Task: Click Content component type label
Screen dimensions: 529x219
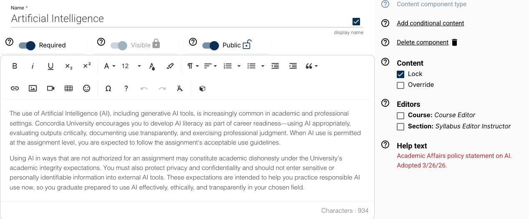Action: 431,4
